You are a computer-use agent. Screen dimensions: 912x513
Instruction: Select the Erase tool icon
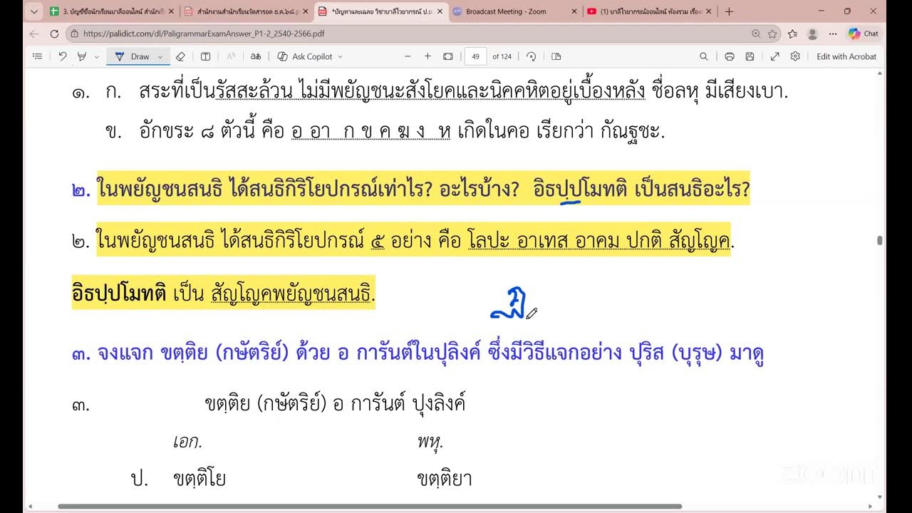pyautogui.click(x=180, y=56)
